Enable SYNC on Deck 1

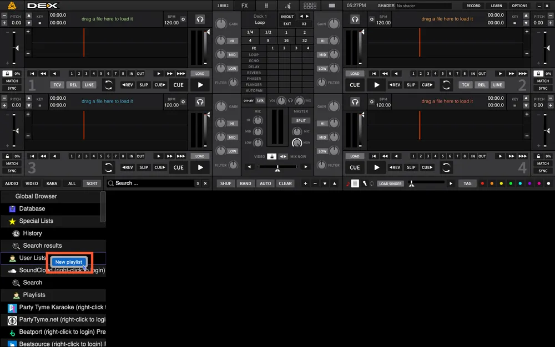tap(12, 88)
